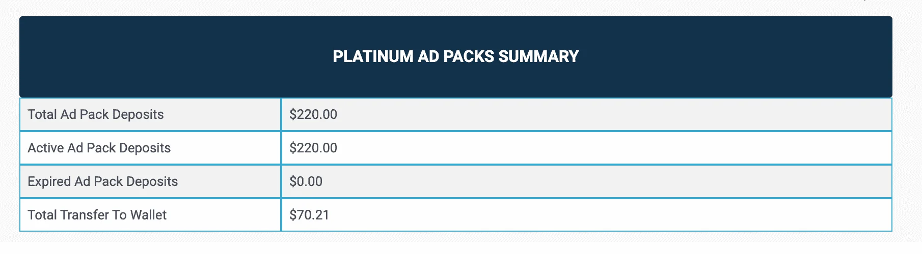The width and height of the screenshot is (922, 254).
Task: Click the Platinum Ad Packs Summary heading
Action: (455, 56)
